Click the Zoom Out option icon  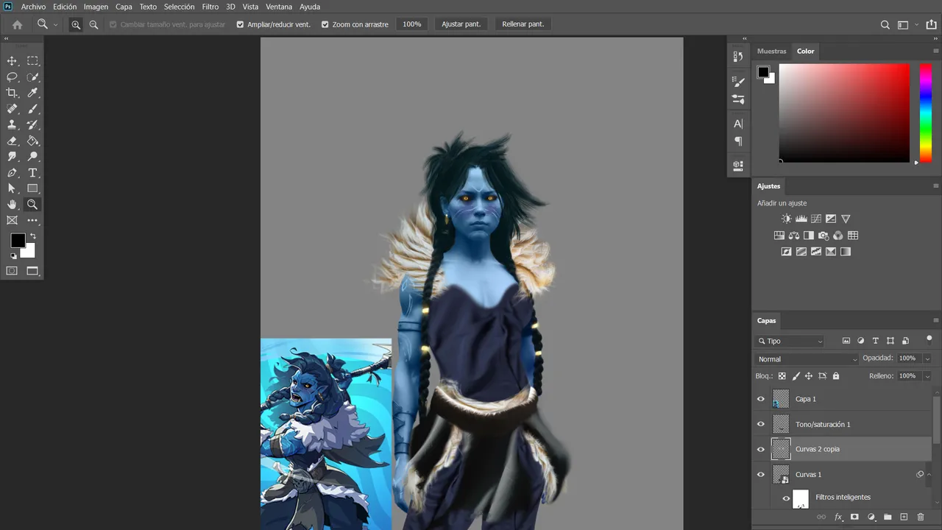coord(93,24)
